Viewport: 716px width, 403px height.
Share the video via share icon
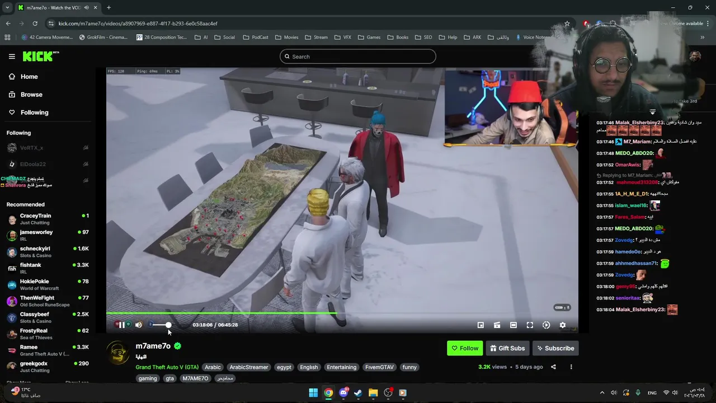(553, 367)
